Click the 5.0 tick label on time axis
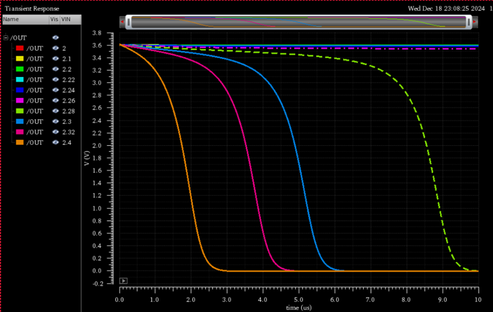Screen dimensions: 493x312 pos(299,299)
